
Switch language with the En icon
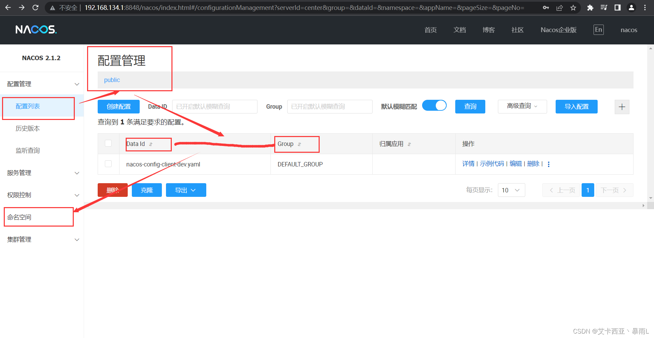[598, 30]
